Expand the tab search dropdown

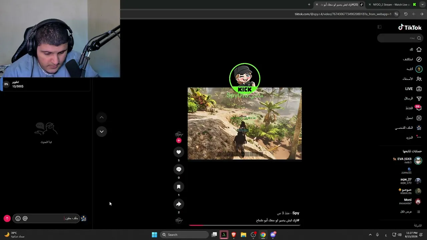click(x=422, y=5)
